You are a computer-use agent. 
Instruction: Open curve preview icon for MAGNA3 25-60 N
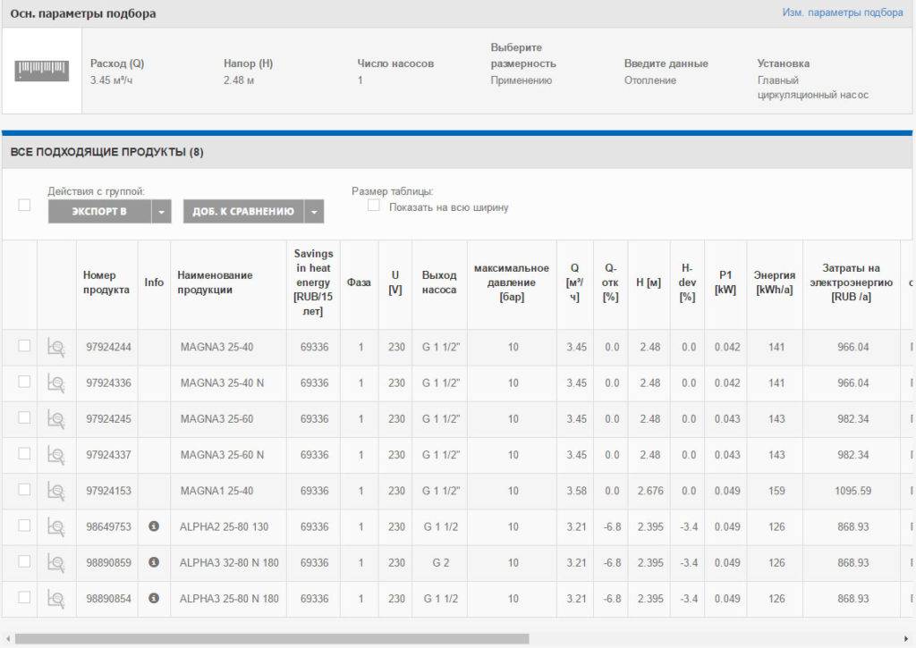(x=55, y=455)
